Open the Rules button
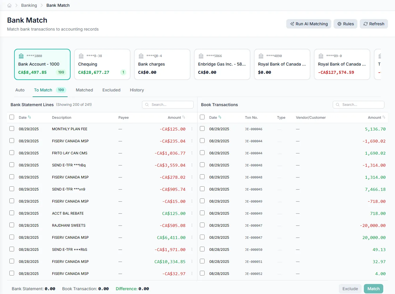 [346, 24]
